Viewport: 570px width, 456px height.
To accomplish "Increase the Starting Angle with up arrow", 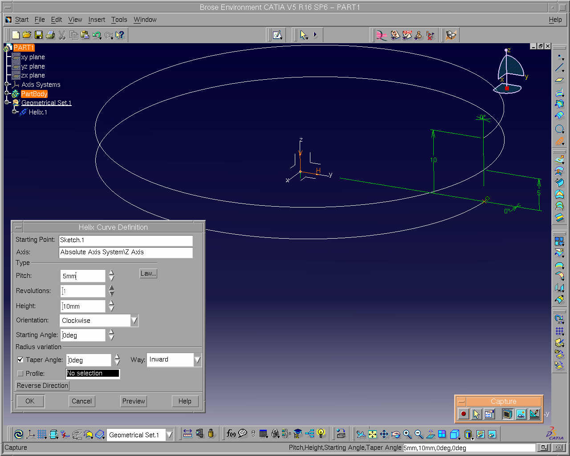I will (111, 332).
